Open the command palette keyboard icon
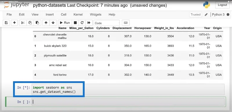The height and width of the screenshot is (112, 232). tap(126, 23)
